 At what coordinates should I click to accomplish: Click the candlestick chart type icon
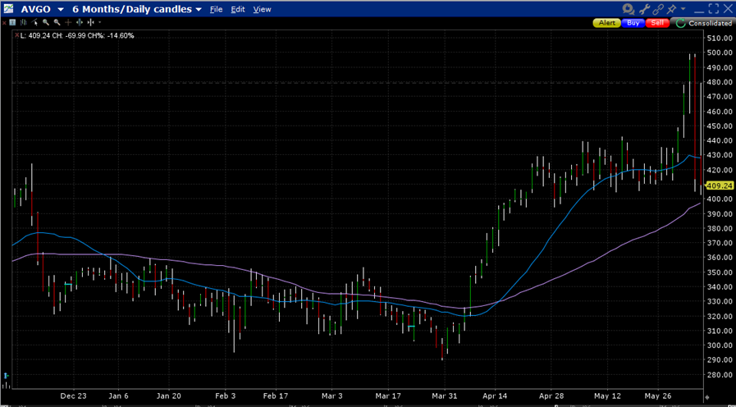click(x=24, y=22)
